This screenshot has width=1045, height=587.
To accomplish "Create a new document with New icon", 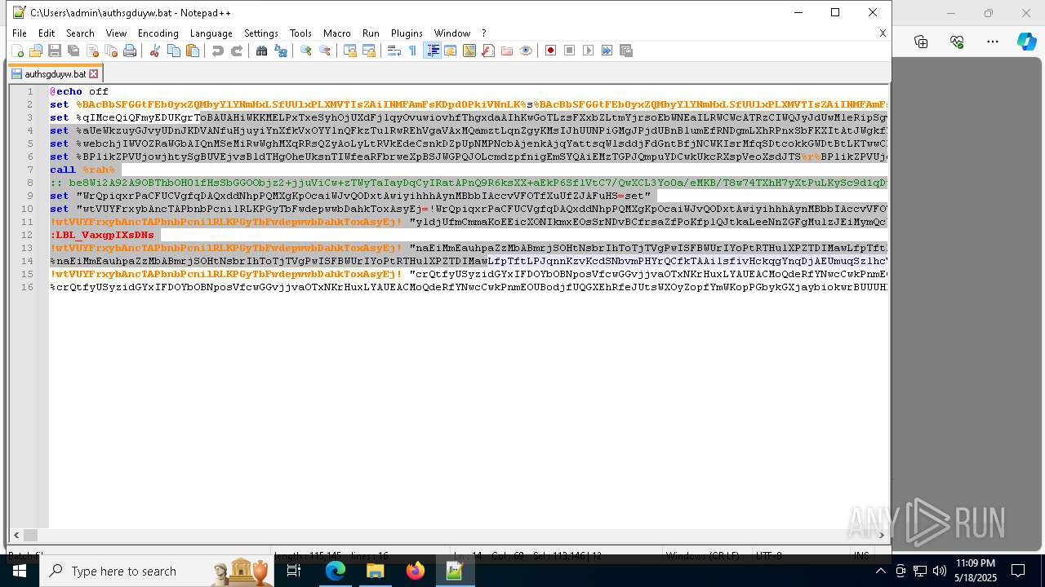I will coord(17,51).
